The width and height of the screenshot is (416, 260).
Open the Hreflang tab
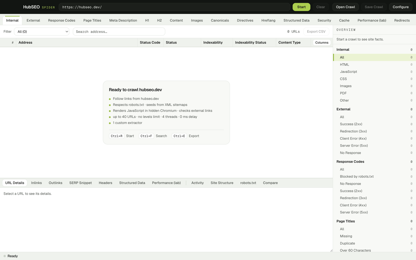pyautogui.click(x=268, y=20)
